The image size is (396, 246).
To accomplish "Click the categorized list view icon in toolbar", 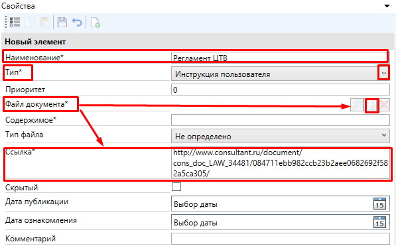I will [15, 23].
